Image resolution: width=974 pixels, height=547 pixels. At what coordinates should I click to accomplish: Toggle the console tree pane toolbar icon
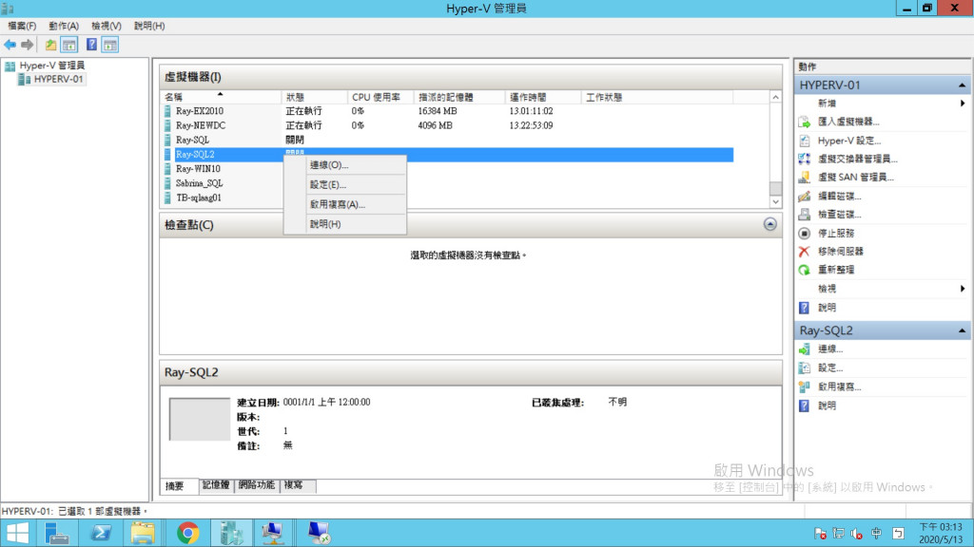coord(68,45)
